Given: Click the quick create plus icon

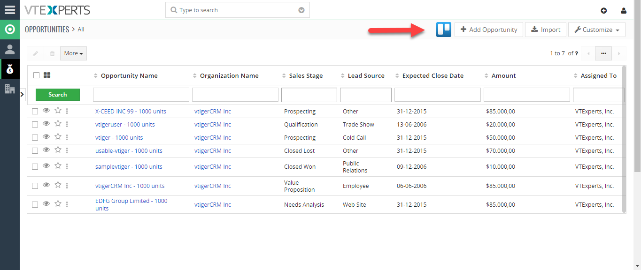Looking at the screenshot, I should point(604,10).
